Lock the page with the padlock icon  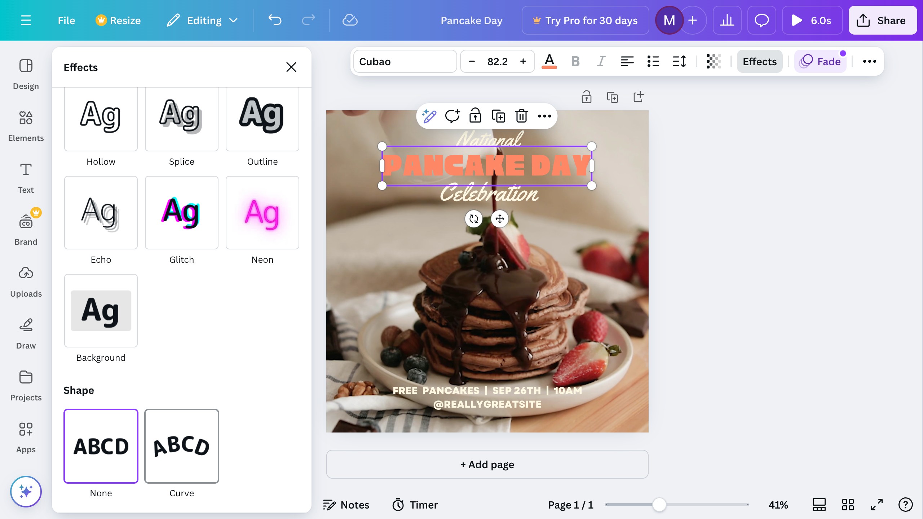tap(586, 97)
